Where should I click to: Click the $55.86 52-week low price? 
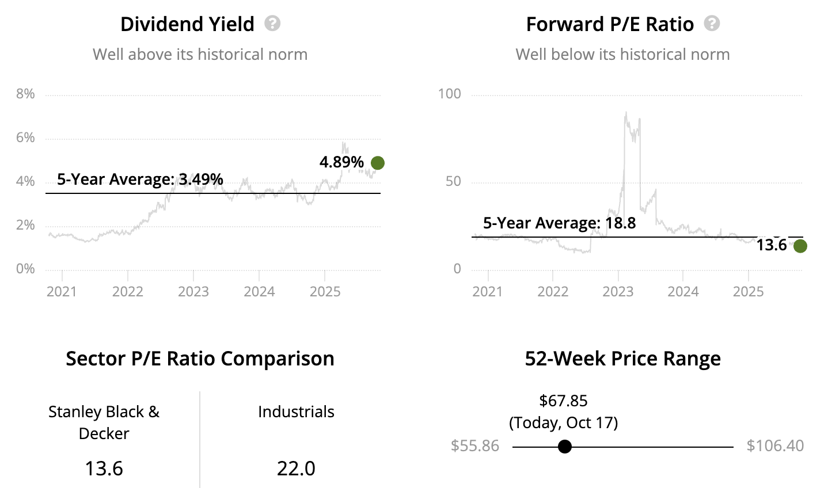click(475, 446)
